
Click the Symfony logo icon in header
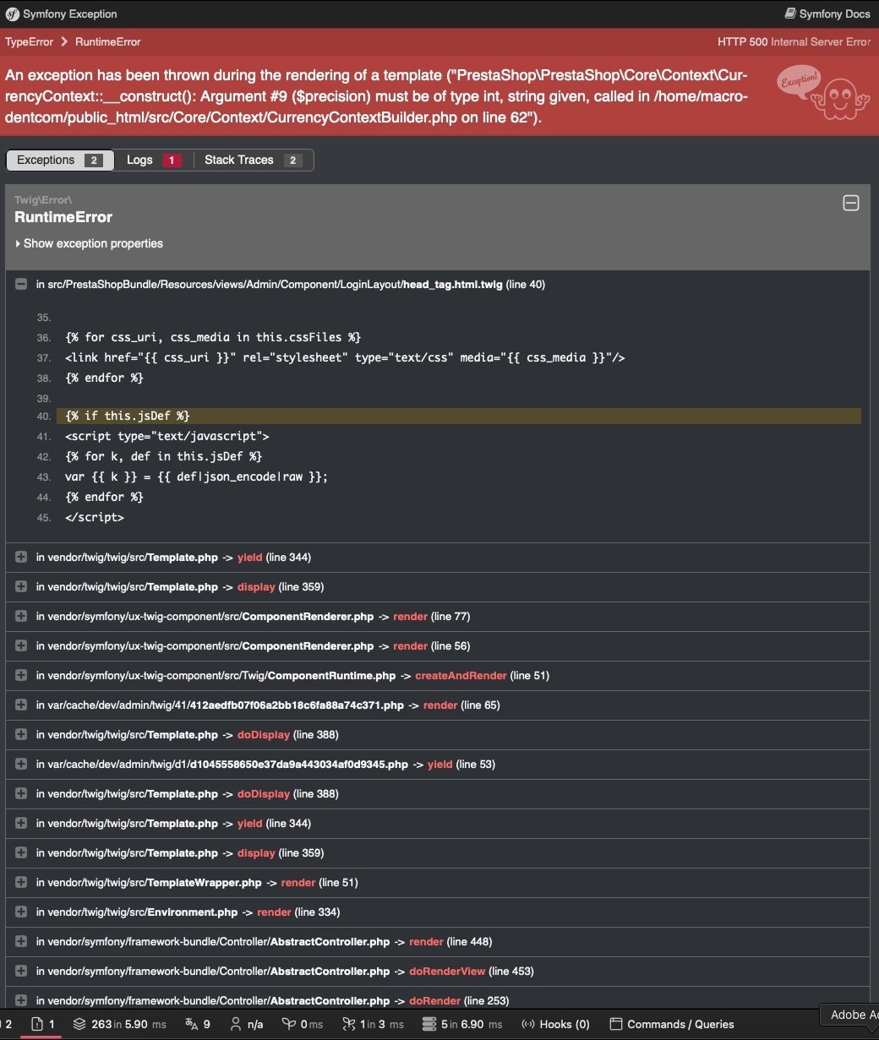pos(13,14)
